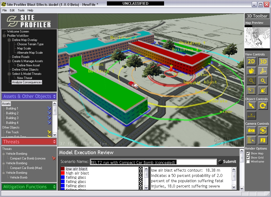Click the effects list scroll-down arrow

click(146, 188)
